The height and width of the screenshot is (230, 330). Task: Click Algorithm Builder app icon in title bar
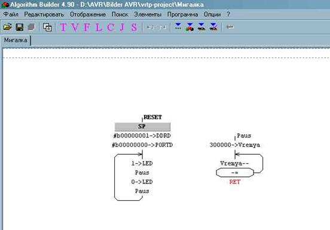[5, 4]
